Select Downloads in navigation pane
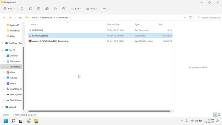 tap(11, 67)
